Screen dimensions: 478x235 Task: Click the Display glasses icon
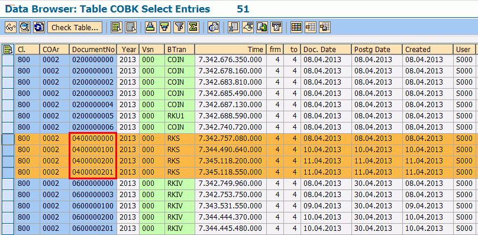click(x=11, y=27)
